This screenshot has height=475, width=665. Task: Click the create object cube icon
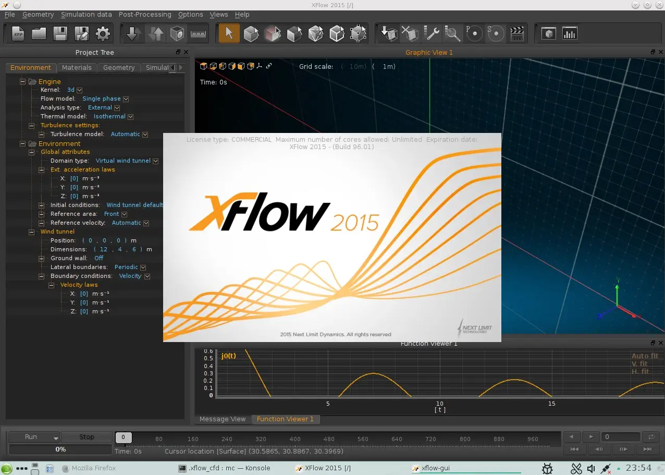(x=177, y=34)
